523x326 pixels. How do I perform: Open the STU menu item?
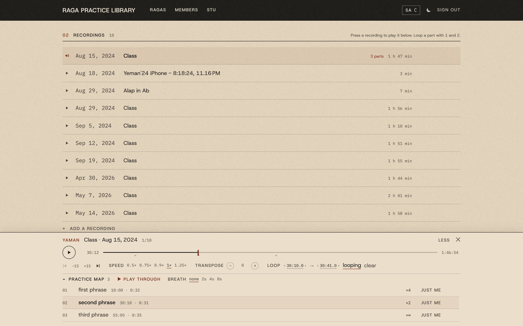[x=211, y=10]
